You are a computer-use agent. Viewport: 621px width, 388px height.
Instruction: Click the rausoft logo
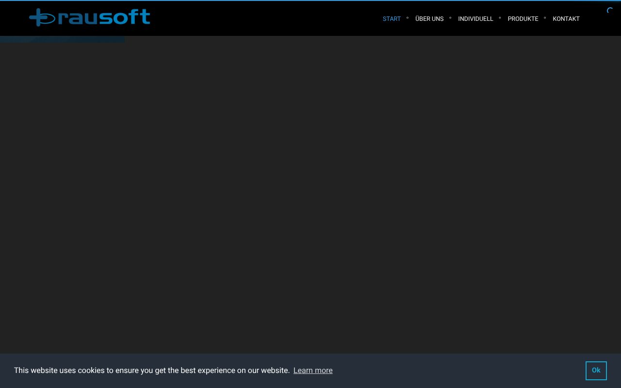point(89,17)
